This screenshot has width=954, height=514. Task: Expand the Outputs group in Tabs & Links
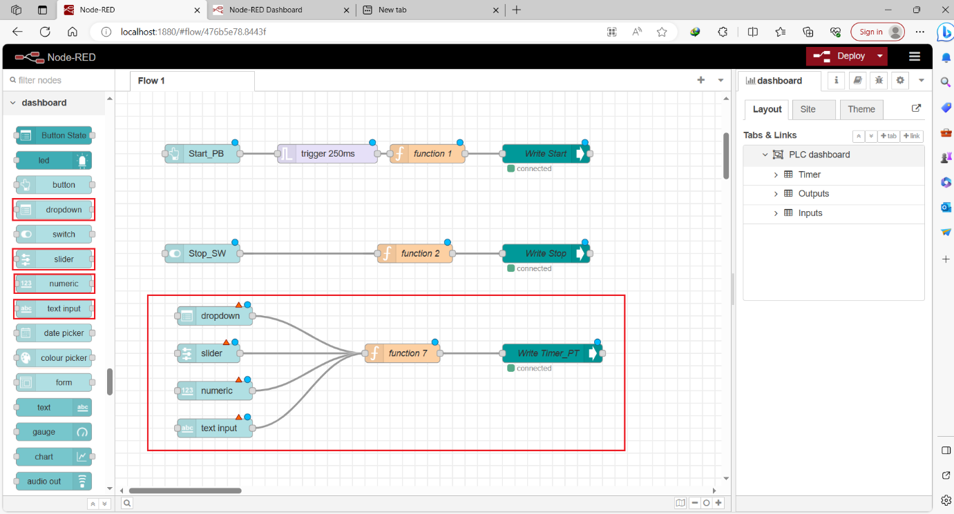coord(775,194)
